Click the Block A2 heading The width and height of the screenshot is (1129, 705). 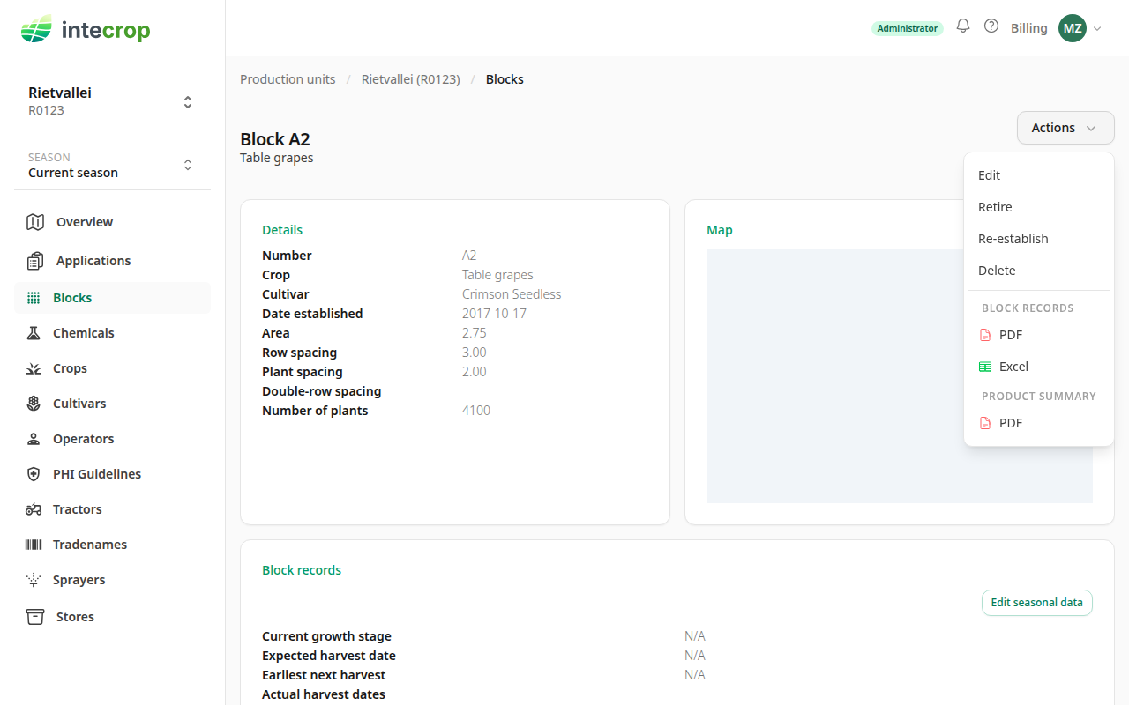(275, 139)
